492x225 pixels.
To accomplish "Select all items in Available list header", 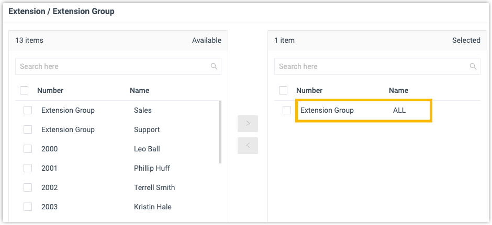I will (24, 90).
